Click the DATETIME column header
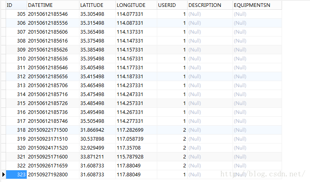This screenshot has height=182, width=310. click(53, 5)
